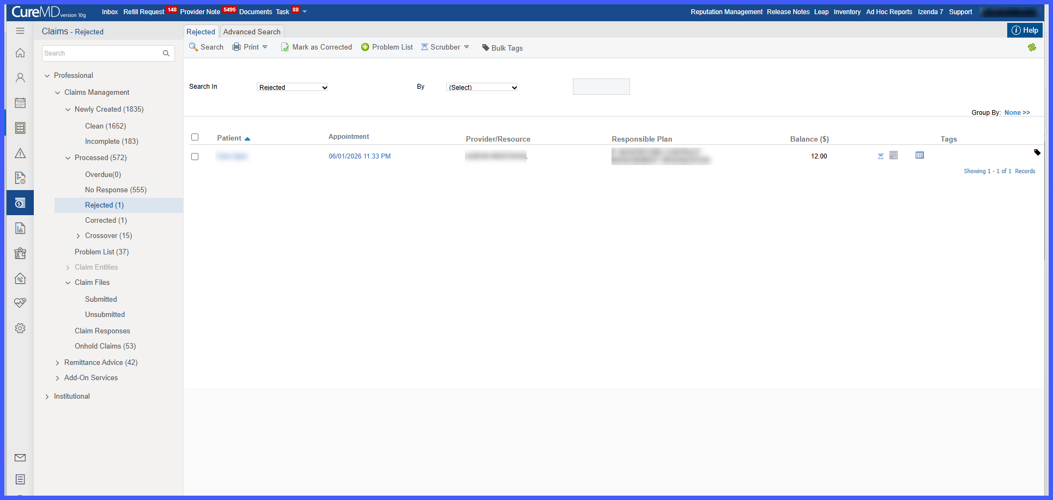Click the empty search value field beside By

coord(601,87)
